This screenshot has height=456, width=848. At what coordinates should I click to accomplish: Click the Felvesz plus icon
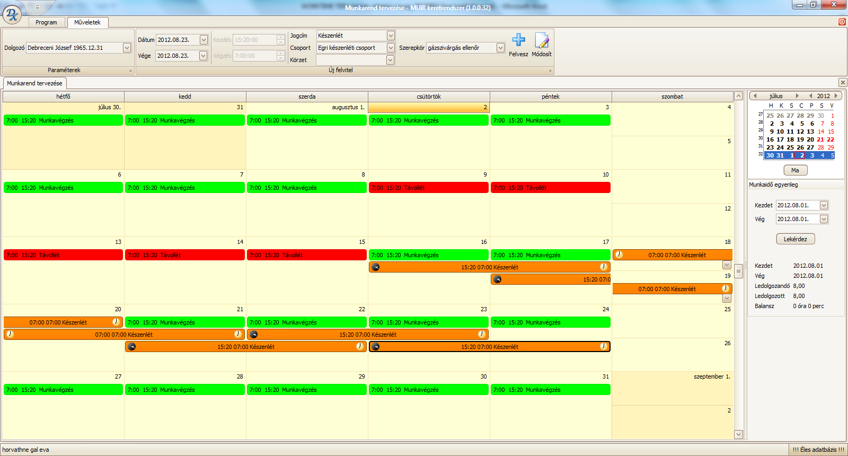(518, 40)
